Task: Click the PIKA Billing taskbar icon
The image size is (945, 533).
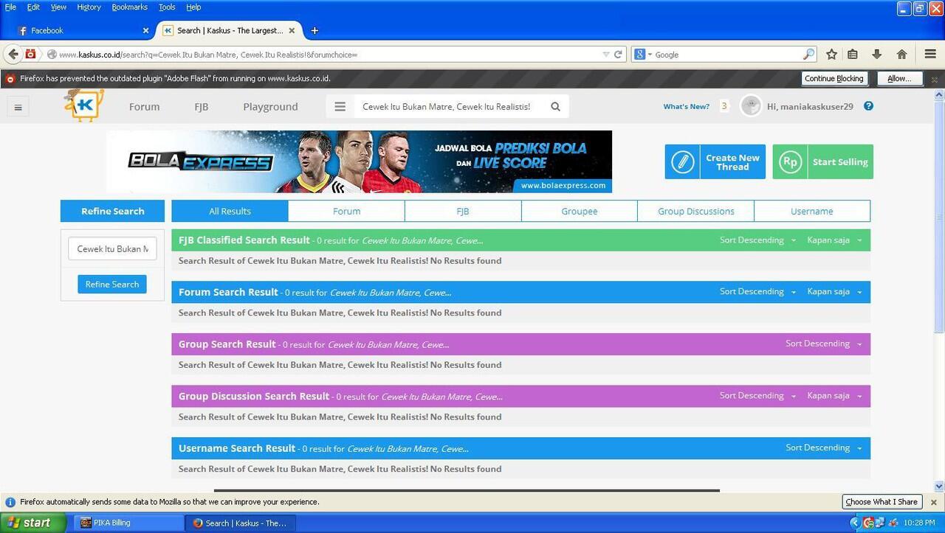Action: (x=128, y=523)
